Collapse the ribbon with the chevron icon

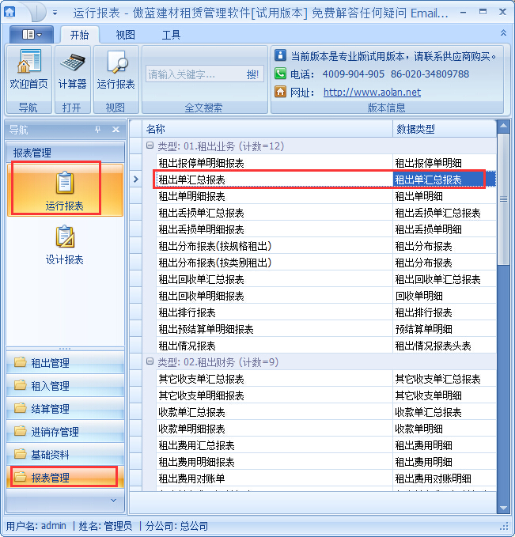click(503, 33)
